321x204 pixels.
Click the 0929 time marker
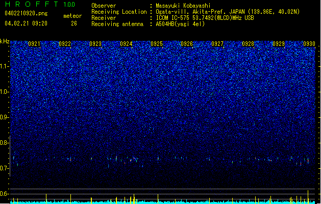point(279,44)
